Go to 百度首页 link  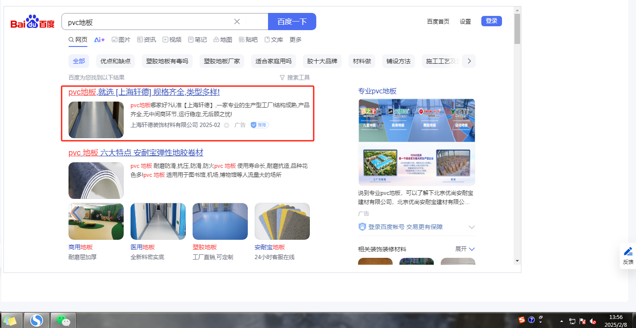tap(438, 22)
